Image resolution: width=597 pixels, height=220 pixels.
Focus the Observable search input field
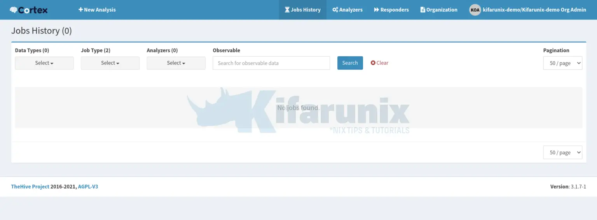271,63
